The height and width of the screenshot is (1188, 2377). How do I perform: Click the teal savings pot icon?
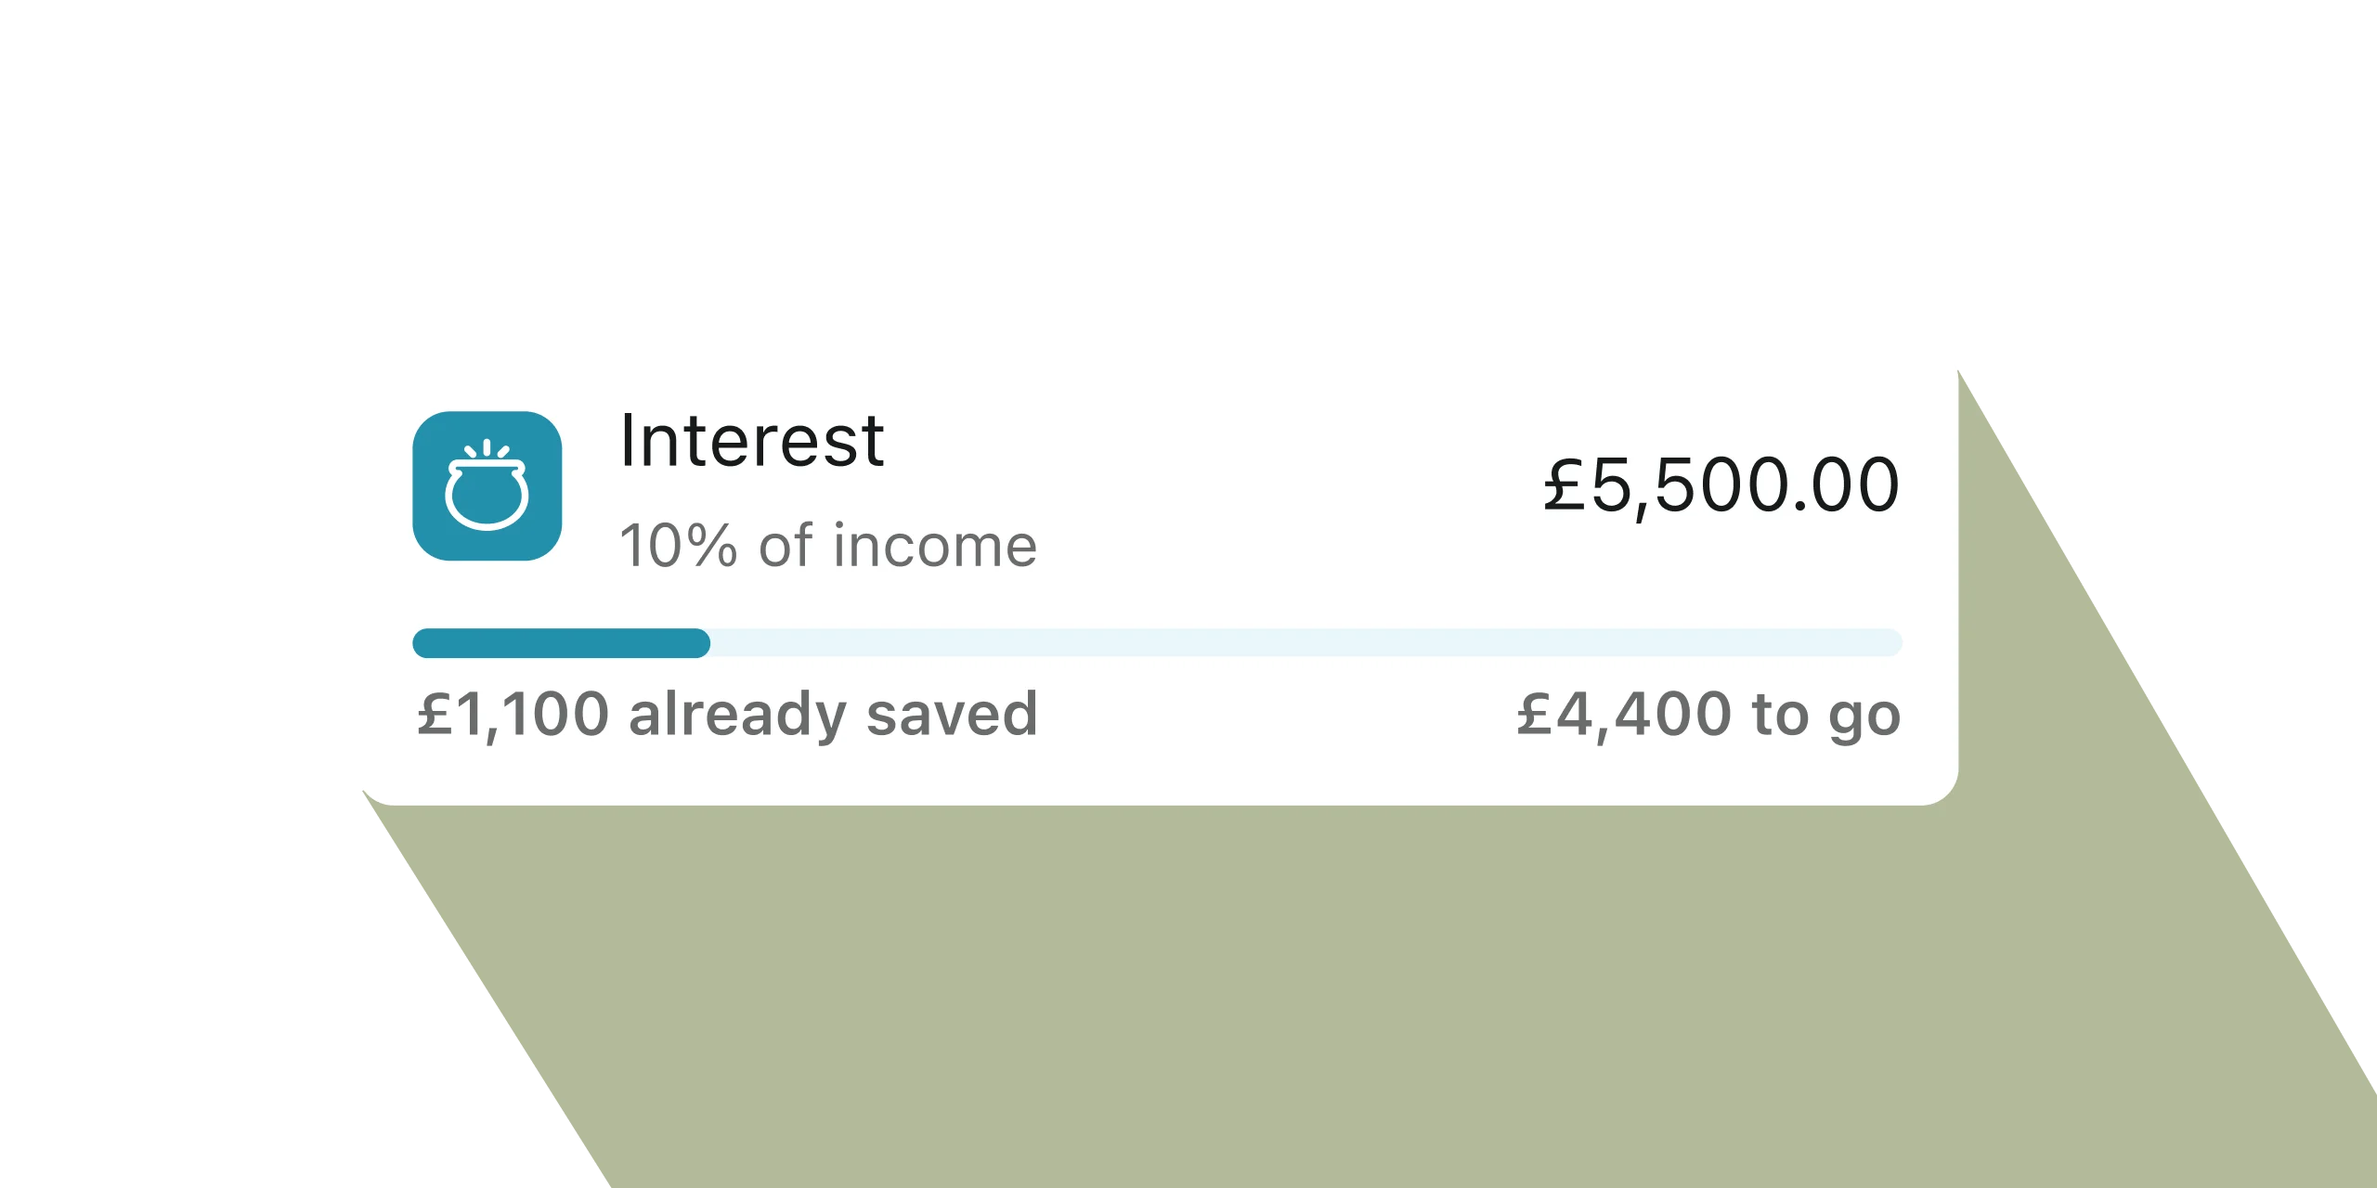pos(487,485)
